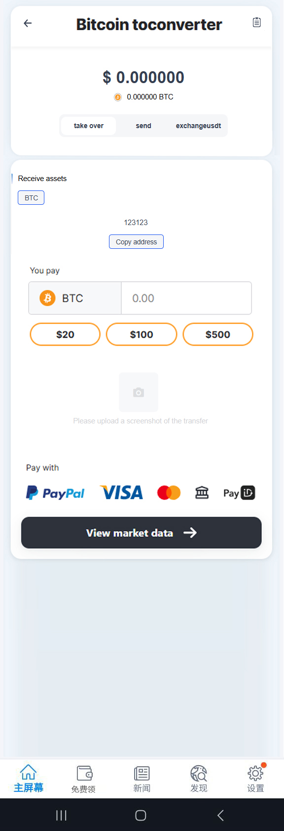Viewport: 284px width, 831px height.
Task: Open the BTC currency selector
Action: tap(75, 298)
